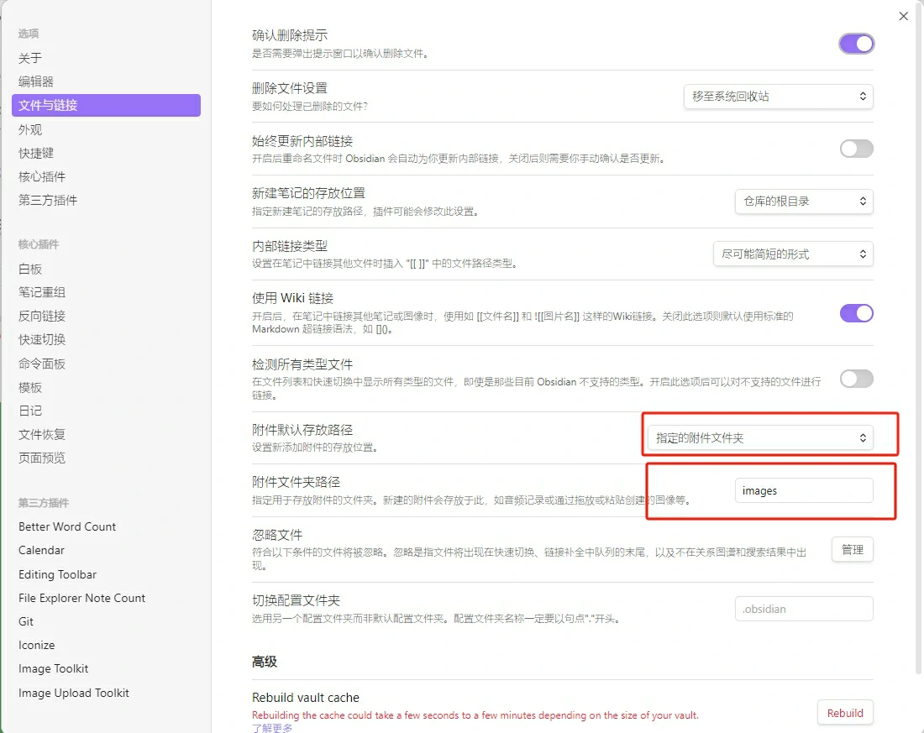Open the 新建笔记的存放位置 dropdown
924x733 pixels.
(x=803, y=201)
